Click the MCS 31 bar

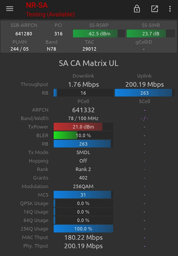point(83,195)
